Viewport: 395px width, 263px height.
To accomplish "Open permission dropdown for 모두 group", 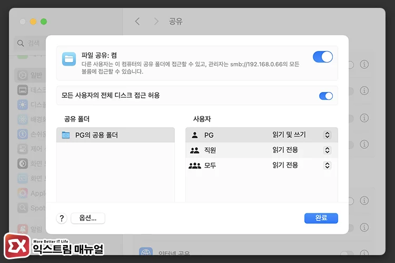I will point(327,165).
